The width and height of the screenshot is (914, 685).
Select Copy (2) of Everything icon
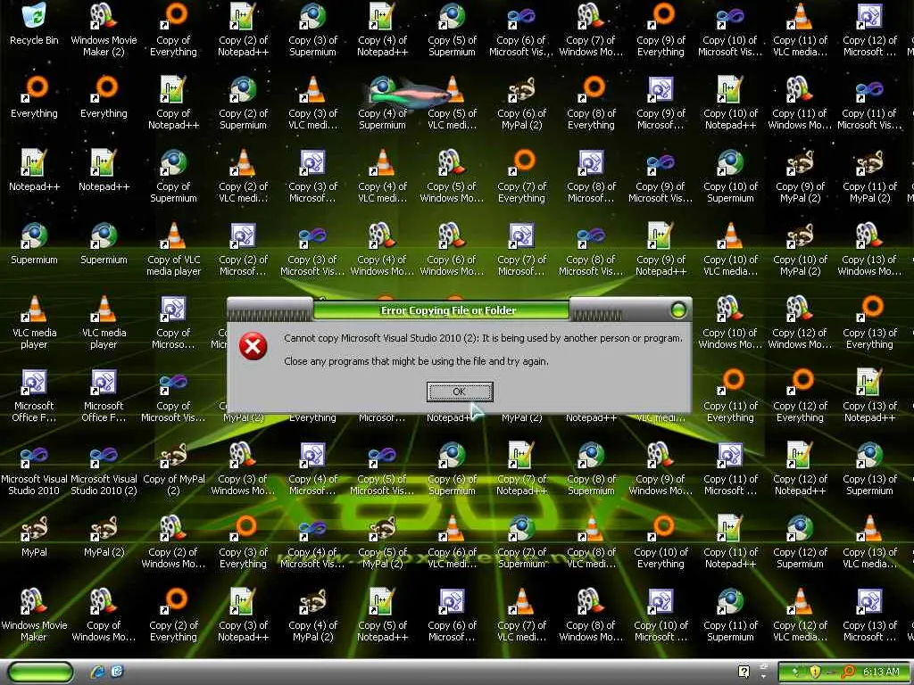tap(174, 615)
